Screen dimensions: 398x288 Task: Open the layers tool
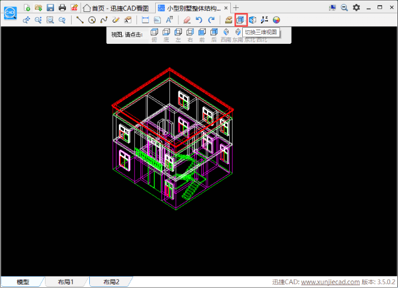point(229,20)
